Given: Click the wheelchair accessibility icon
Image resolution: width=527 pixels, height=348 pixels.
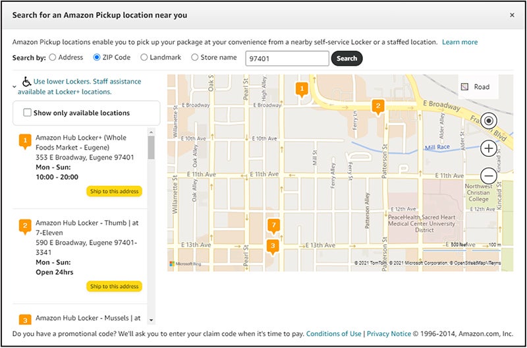Looking at the screenshot, I should click(x=26, y=81).
